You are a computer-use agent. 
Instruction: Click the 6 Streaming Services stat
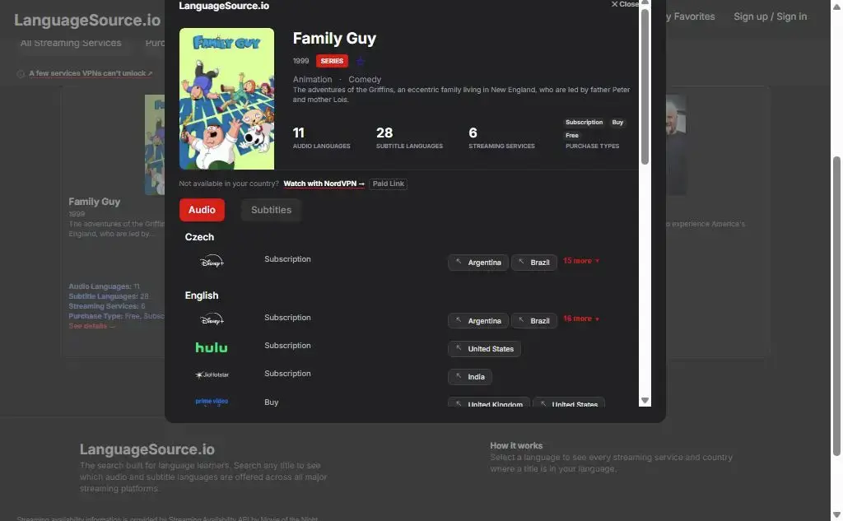501,137
